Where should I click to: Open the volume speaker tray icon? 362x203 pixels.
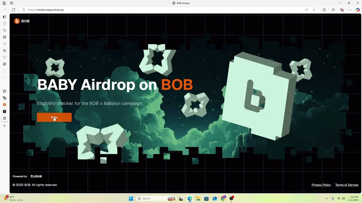343,198
